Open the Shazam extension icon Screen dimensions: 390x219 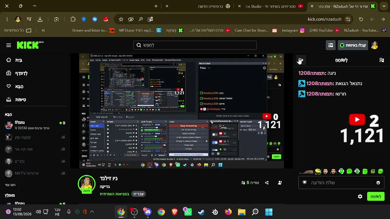[95, 19]
